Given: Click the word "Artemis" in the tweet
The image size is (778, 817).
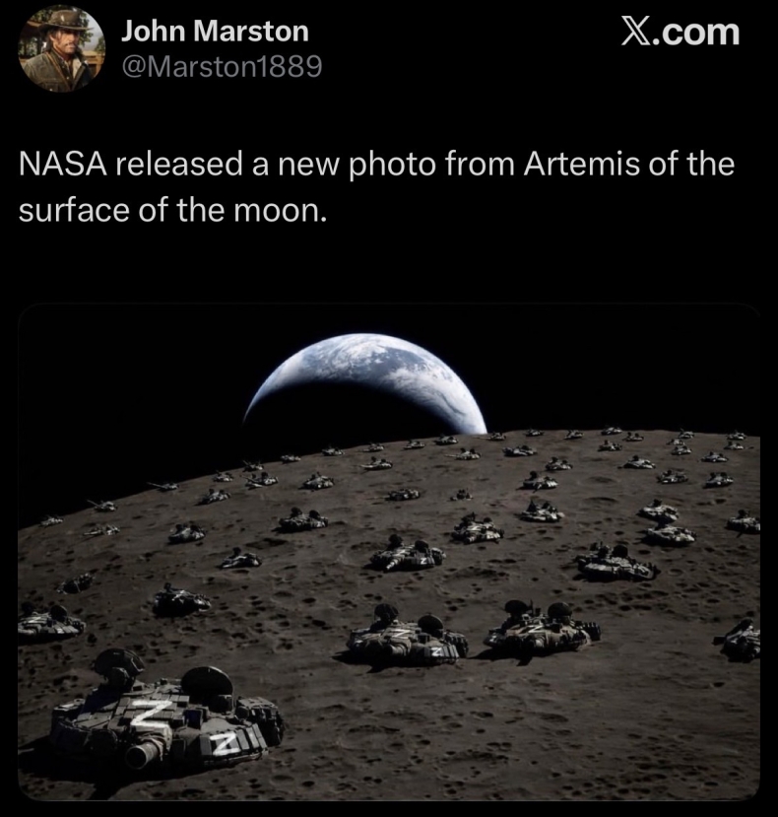Looking at the screenshot, I should tap(581, 164).
